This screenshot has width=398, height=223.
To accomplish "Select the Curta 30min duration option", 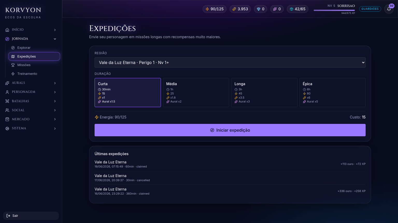I will pyautogui.click(x=128, y=92).
